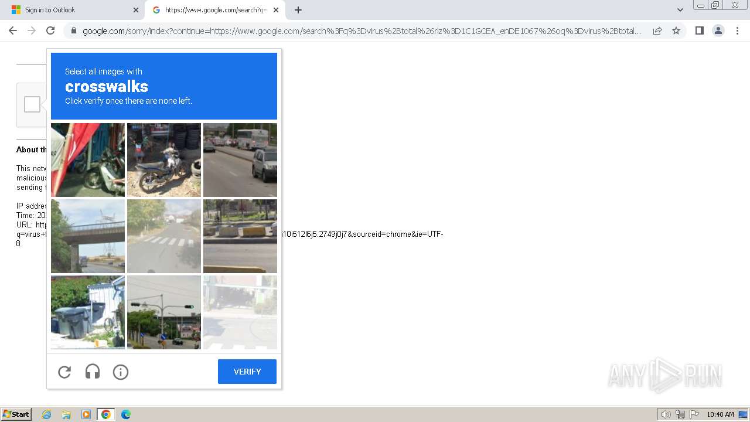
Task: Click the show desktop button
Action: point(744,414)
